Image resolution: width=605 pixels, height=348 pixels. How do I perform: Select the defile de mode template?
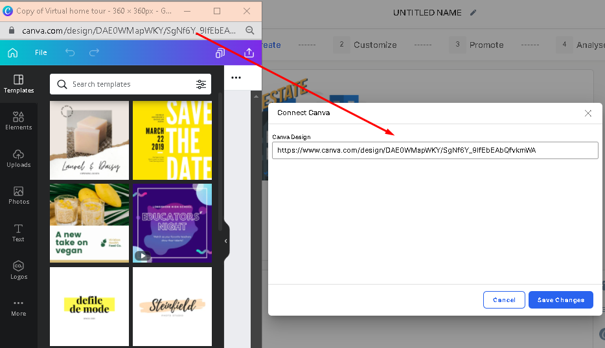click(x=89, y=307)
